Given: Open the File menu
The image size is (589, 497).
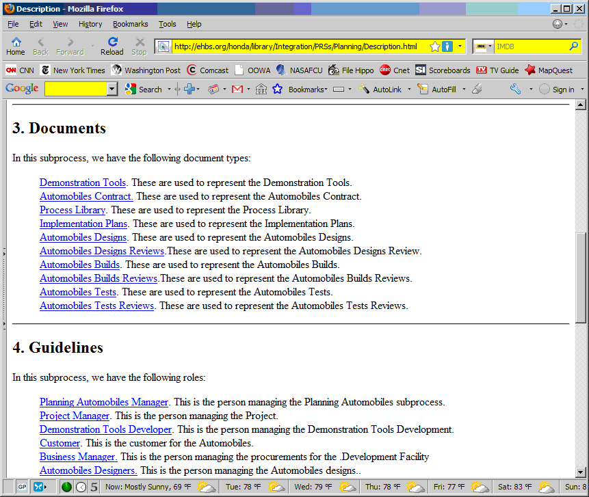Looking at the screenshot, I should tap(13, 24).
